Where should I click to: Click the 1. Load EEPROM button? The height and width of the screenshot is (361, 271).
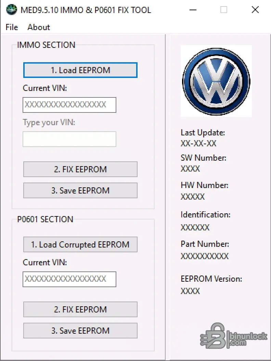(80, 70)
